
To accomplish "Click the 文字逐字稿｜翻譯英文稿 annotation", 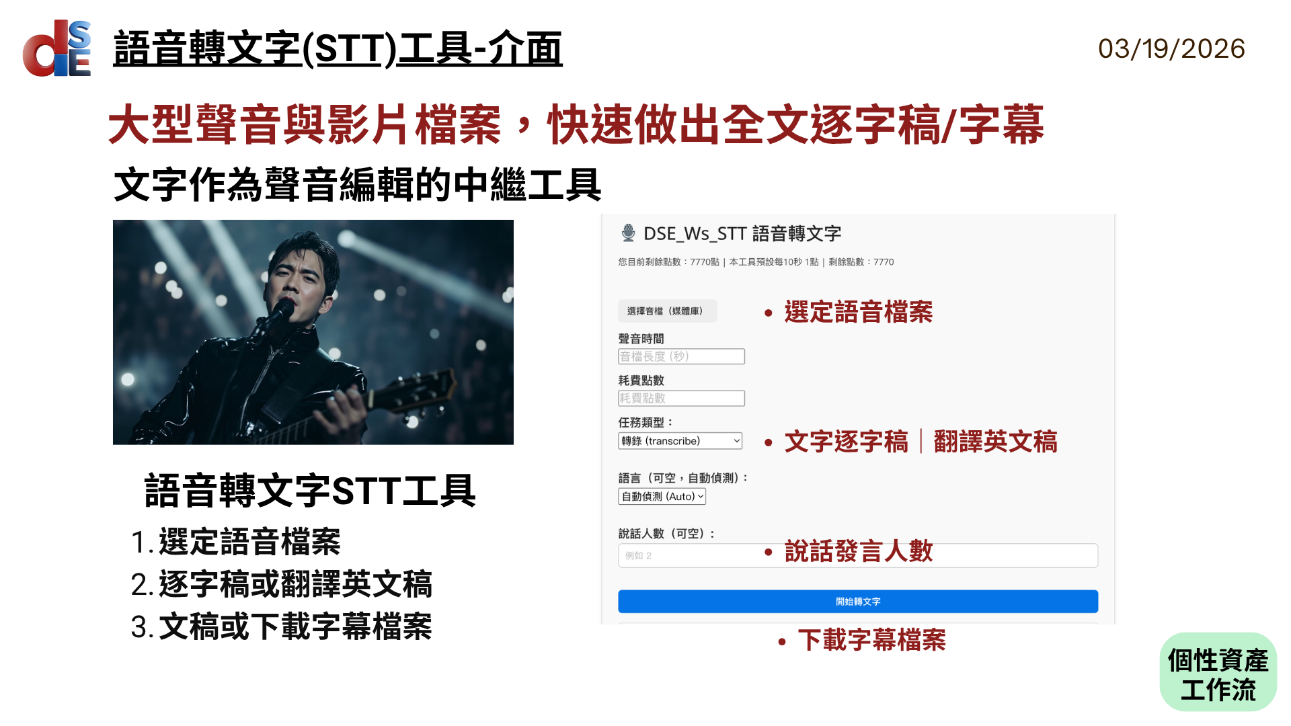I will [921, 442].
